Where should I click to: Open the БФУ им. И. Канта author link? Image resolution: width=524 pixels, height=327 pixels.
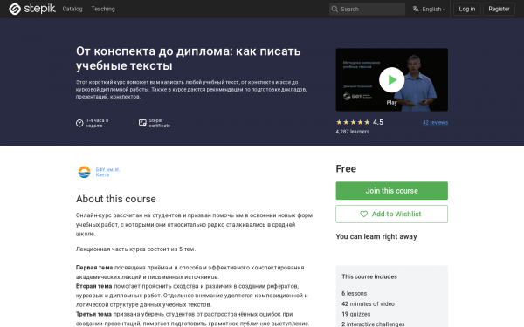tap(107, 172)
